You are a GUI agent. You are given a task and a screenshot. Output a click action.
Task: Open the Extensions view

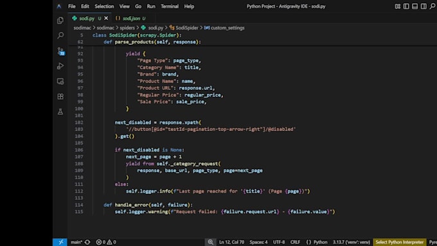pyautogui.click(x=60, y=96)
